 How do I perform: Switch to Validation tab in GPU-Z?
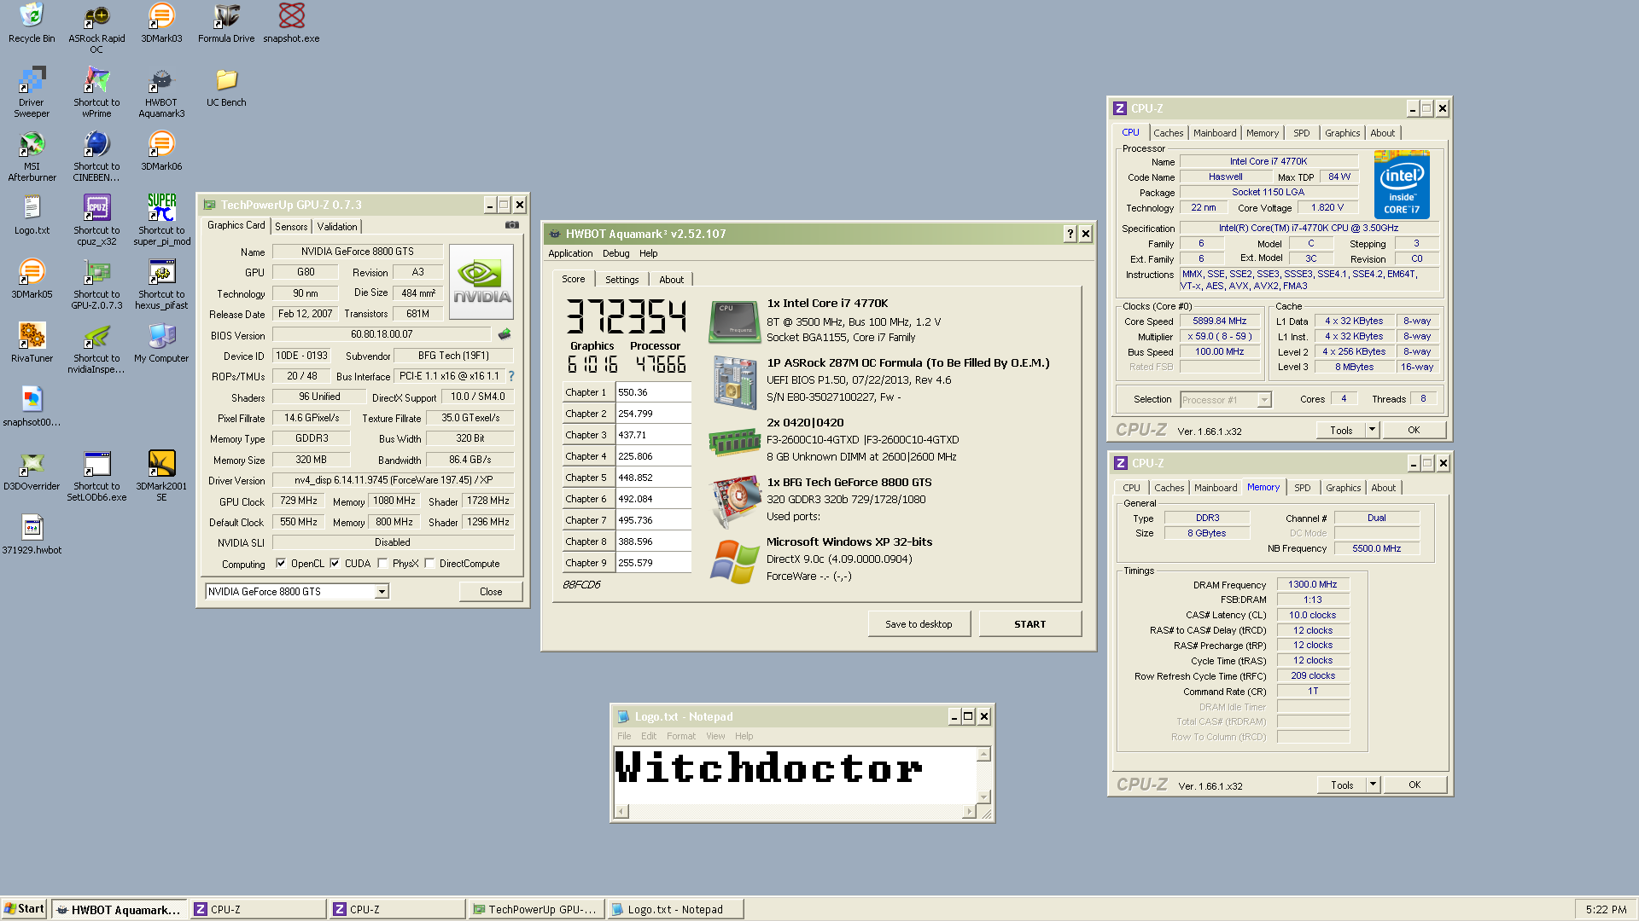[x=337, y=227]
